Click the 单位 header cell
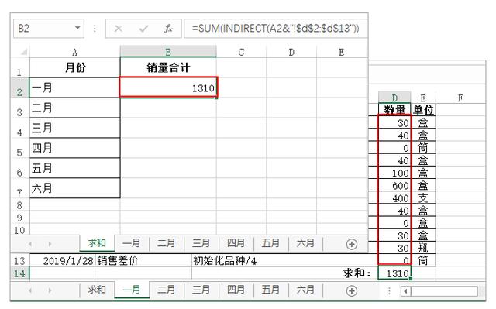 point(423,110)
